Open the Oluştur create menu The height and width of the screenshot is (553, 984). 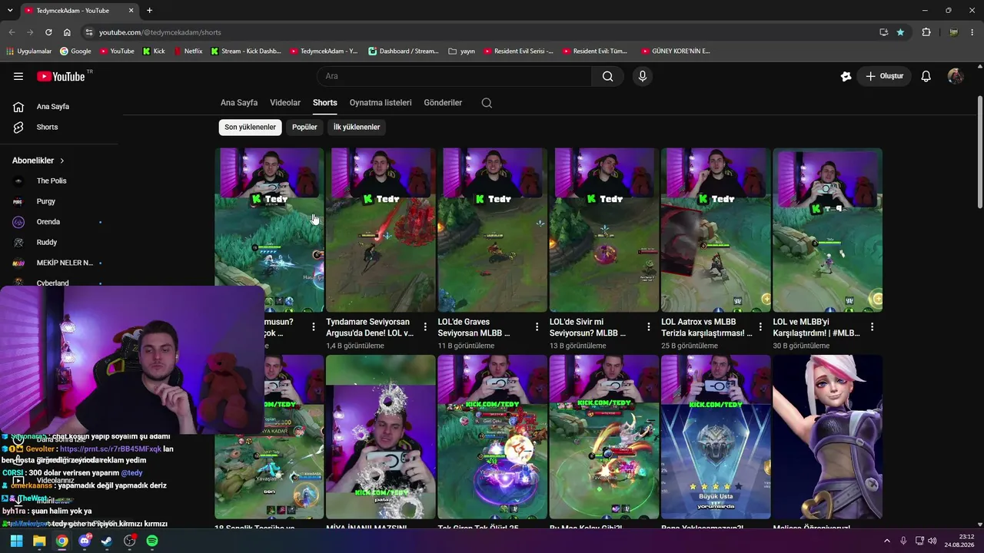[x=885, y=76]
